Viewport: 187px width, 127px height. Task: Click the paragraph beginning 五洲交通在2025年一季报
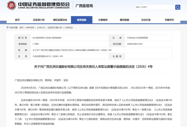(x=93, y=112)
